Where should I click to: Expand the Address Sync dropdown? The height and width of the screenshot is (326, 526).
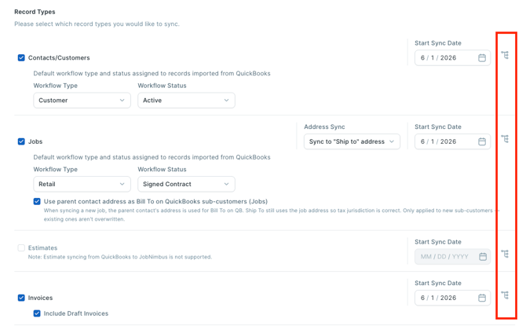pyautogui.click(x=352, y=141)
